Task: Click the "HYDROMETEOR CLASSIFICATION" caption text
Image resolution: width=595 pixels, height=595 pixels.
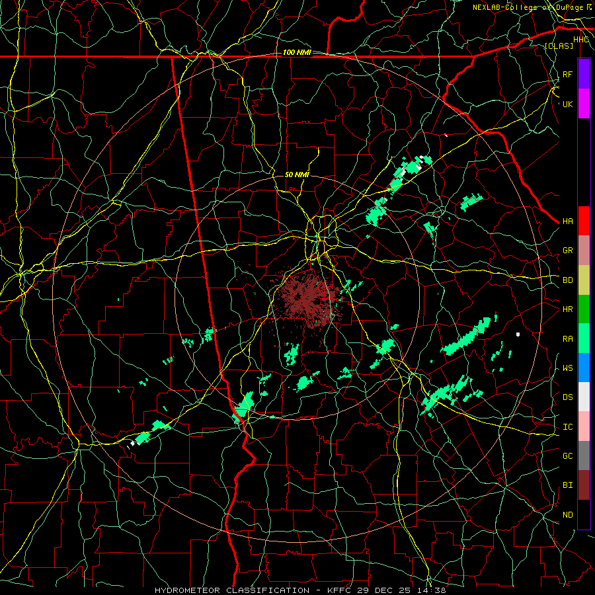Action: [232, 590]
